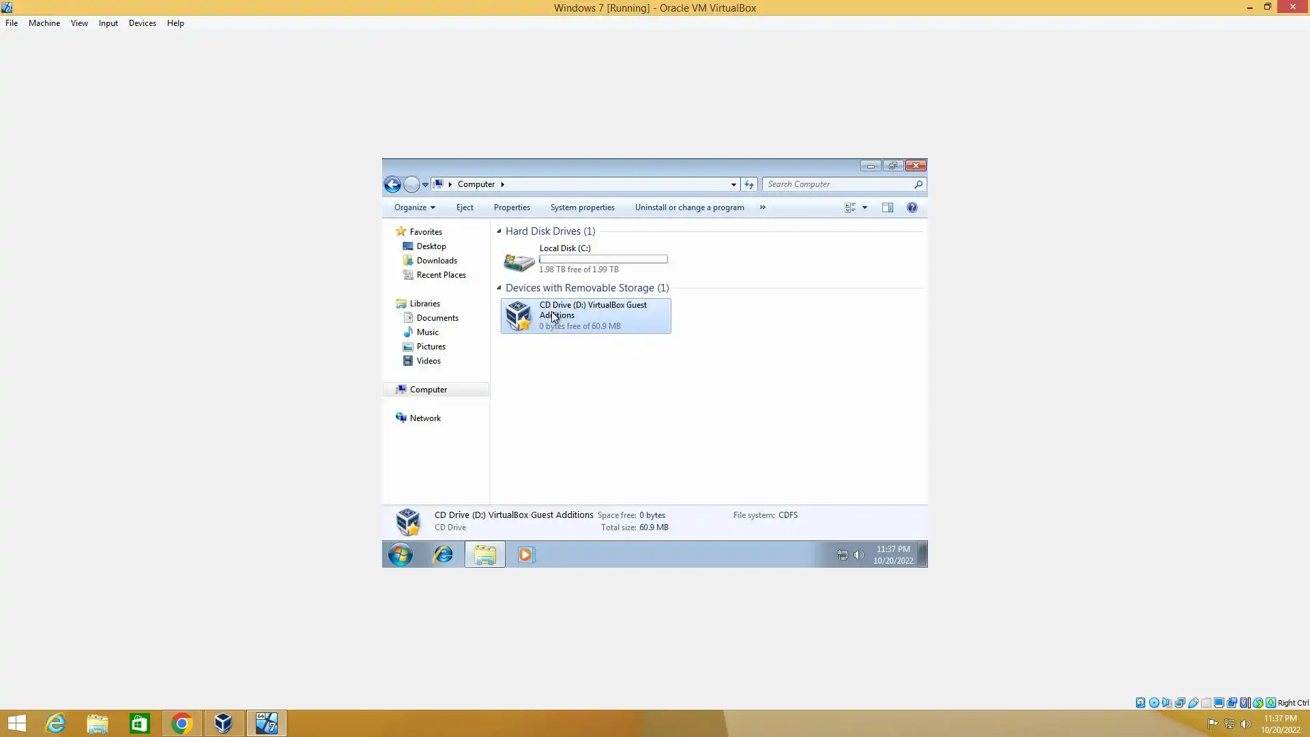Open Chrome from the host taskbar
The height and width of the screenshot is (737, 1310).
[181, 723]
